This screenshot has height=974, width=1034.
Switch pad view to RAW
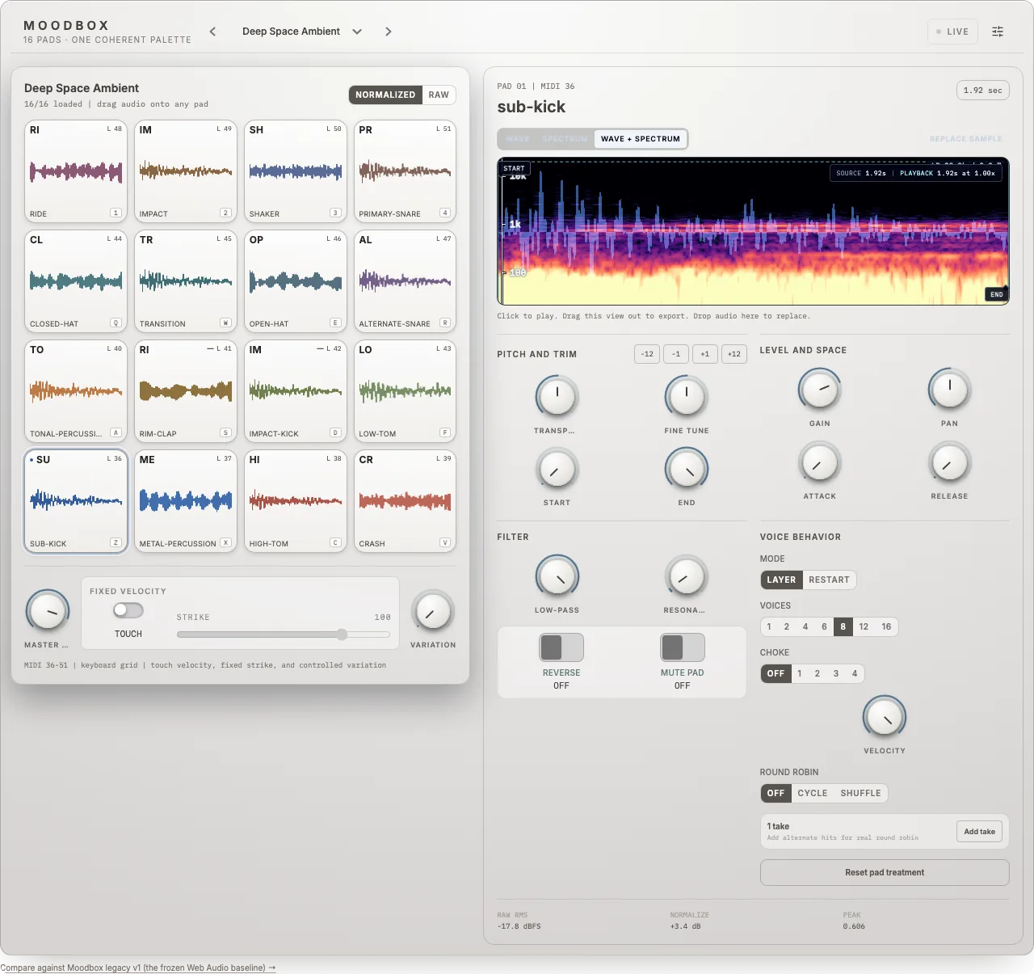(x=439, y=95)
